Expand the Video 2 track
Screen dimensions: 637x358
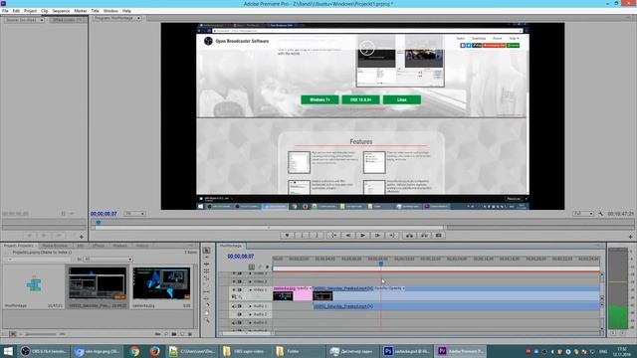point(250,281)
